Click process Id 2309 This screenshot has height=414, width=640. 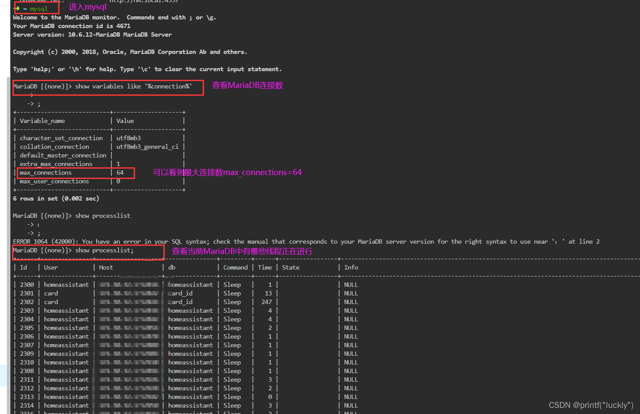[27, 354]
